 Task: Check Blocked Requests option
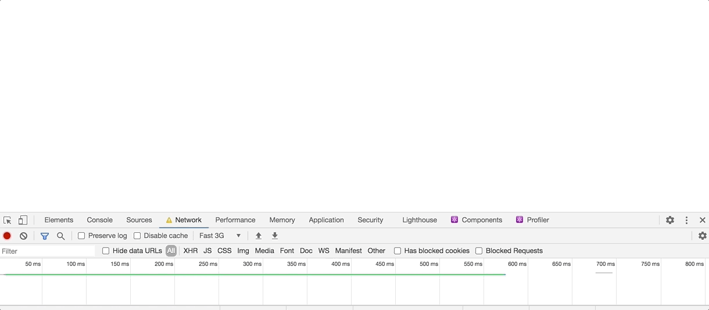479,251
